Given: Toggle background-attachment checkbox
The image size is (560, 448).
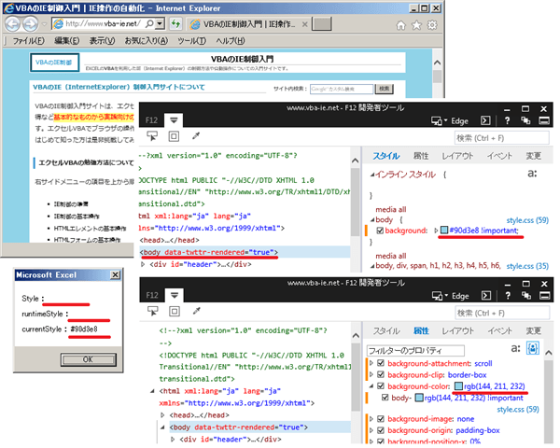Looking at the screenshot, I should [381, 363].
